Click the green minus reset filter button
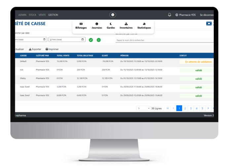 pyautogui.click(x=98, y=40)
